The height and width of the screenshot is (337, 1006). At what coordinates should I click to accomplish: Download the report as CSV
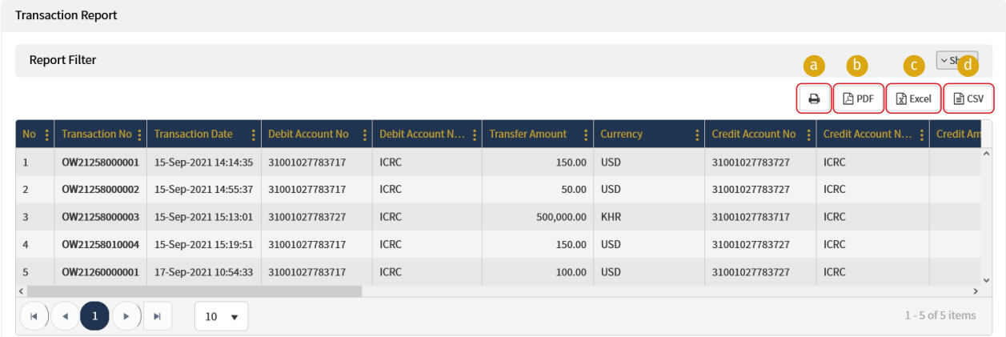pyautogui.click(x=968, y=99)
